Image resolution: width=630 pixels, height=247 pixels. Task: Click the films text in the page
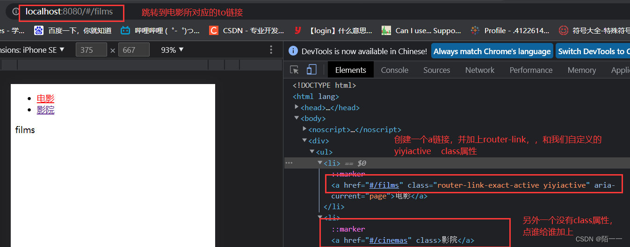tap(25, 130)
